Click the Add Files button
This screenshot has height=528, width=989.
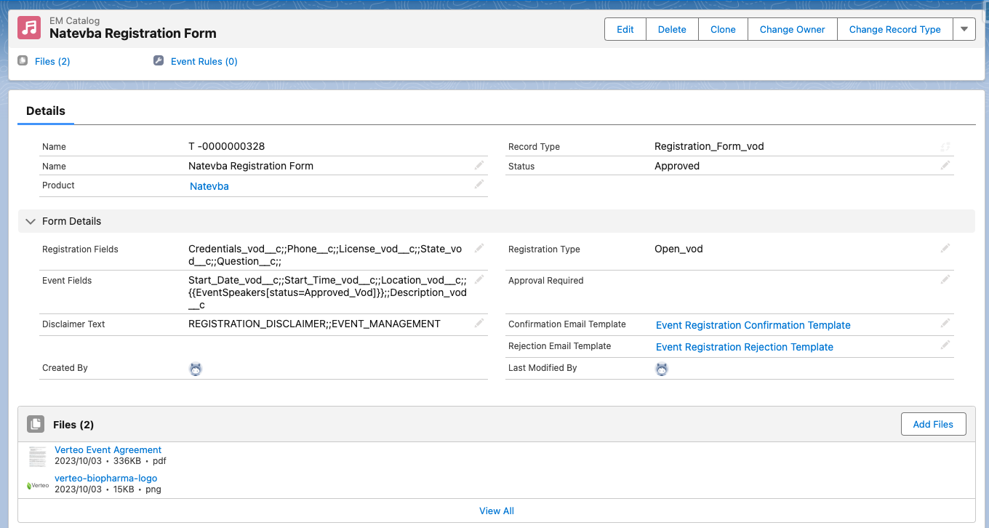point(933,424)
